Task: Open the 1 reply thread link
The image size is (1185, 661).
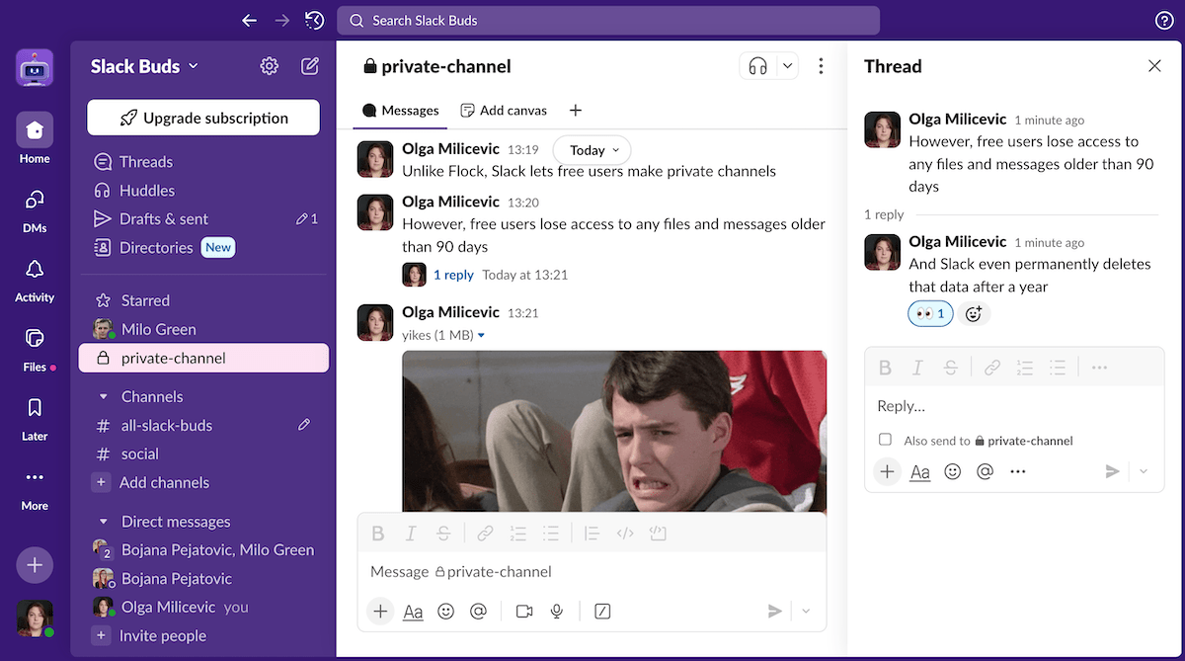Action: tap(453, 275)
